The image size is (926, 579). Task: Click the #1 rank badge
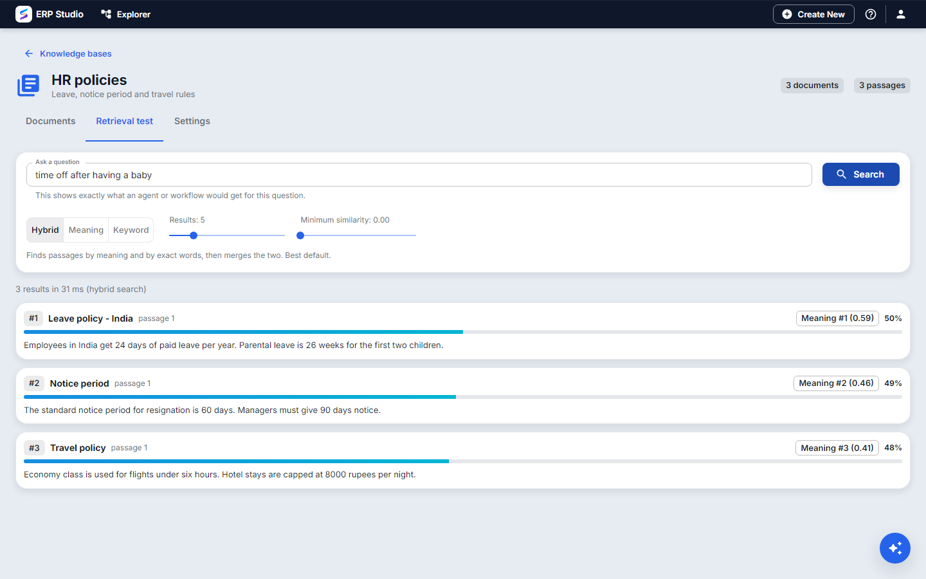[33, 318]
